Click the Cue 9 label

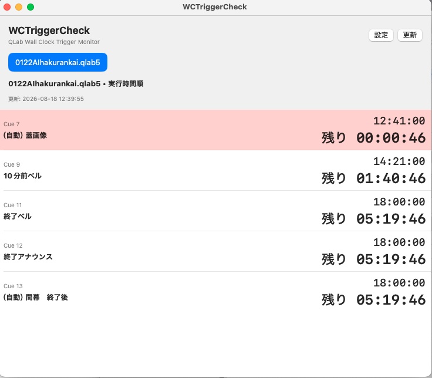click(12, 164)
